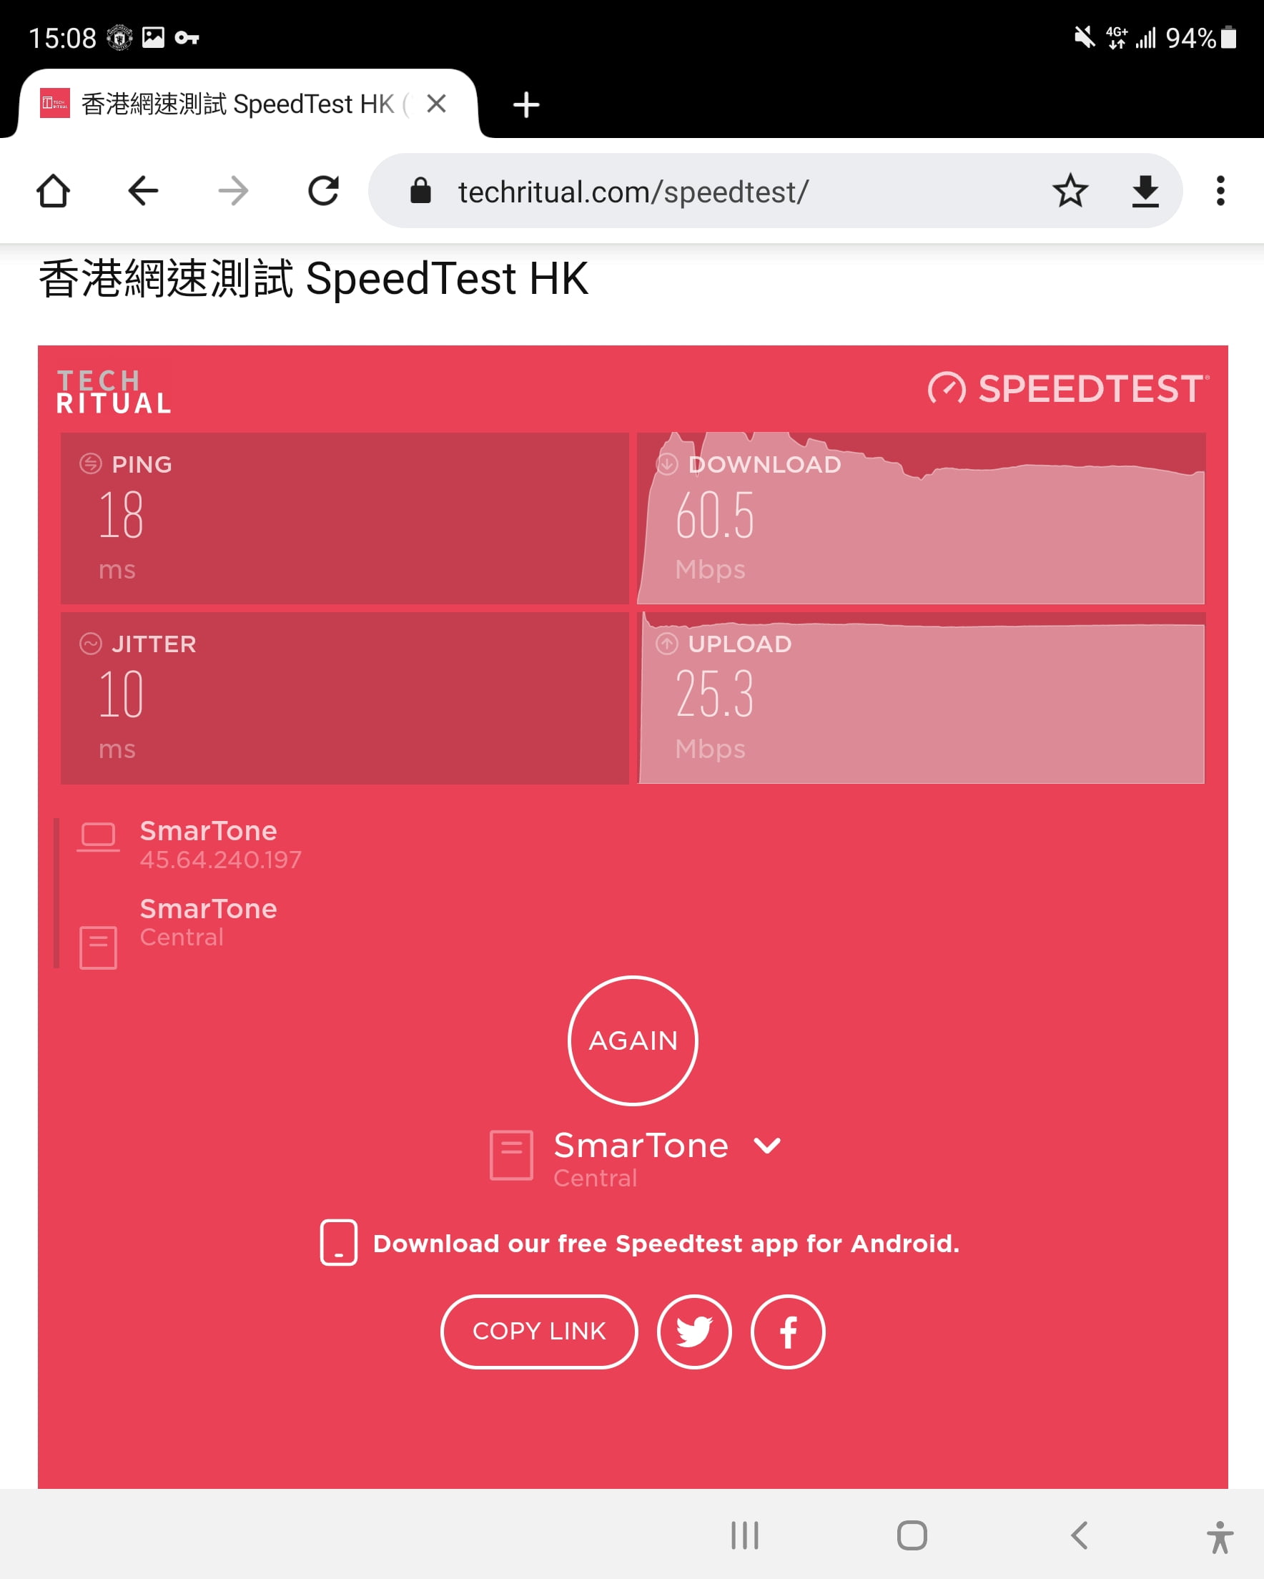Screen dimensions: 1264x1579
Task: Tap the Chrome home icon
Action: tap(53, 191)
